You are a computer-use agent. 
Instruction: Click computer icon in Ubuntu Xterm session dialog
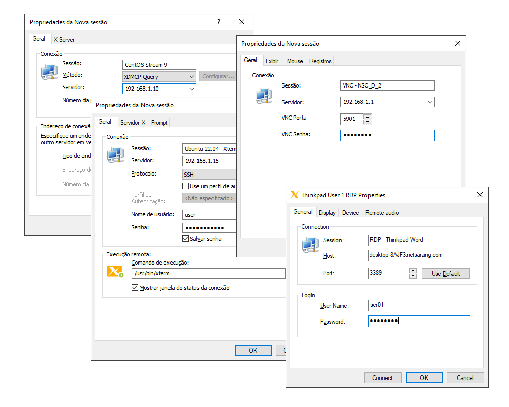tap(116, 155)
